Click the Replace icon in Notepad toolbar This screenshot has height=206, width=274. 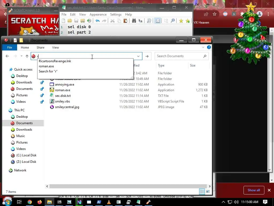[140, 21]
